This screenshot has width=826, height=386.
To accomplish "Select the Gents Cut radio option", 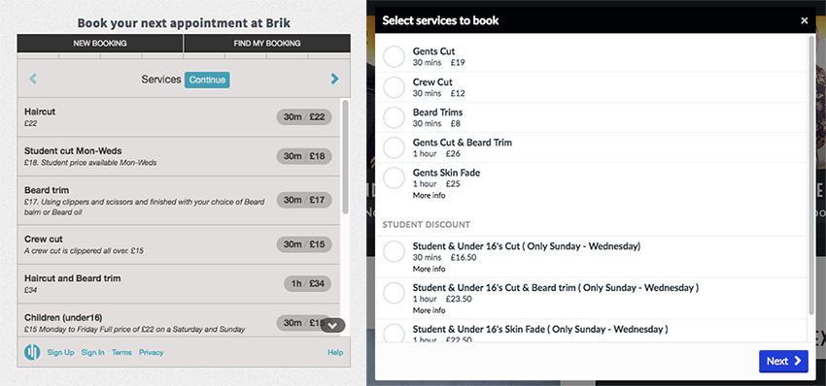I will (x=394, y=56).
